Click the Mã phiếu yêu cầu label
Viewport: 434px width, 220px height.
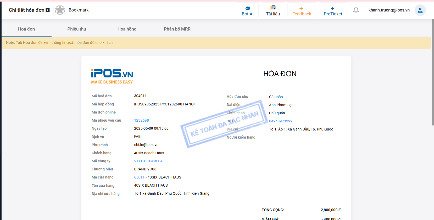[106, 120]
